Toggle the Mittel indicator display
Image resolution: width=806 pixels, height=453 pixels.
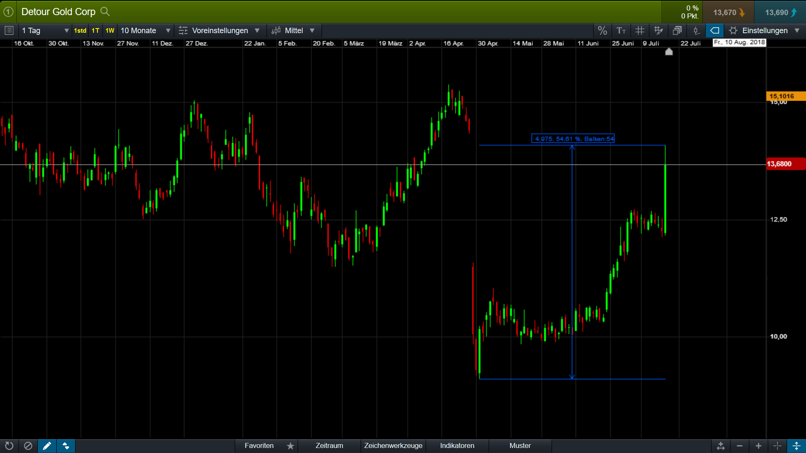coord(294,30)
